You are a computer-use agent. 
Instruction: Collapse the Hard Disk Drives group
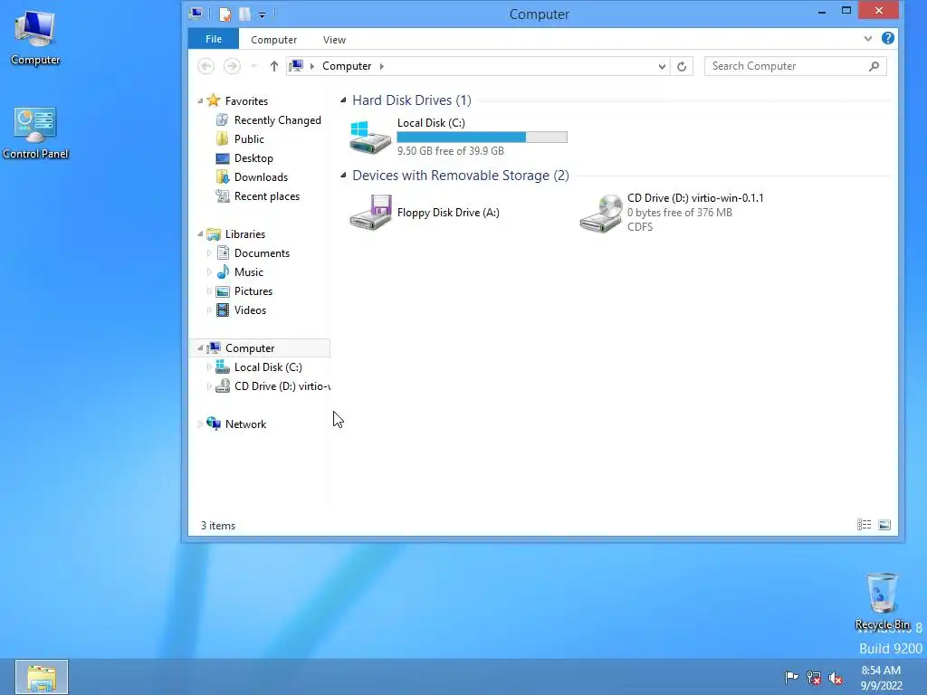(x=343, y=100)
